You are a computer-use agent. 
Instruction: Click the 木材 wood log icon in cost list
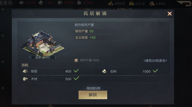[x=25, y=79]
